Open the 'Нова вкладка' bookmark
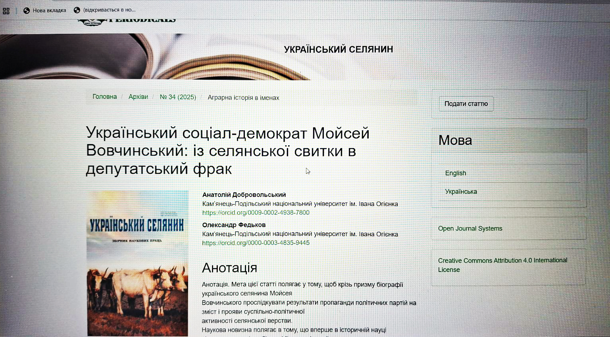Viewport: 610px width, 337px height. (44, 10)
